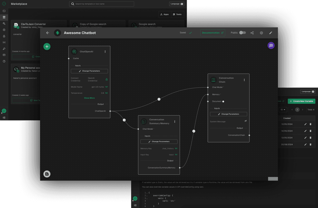Open the wrench tools icon in sidebar
Screen dimensions: 318x208
[x=4, y=24]
